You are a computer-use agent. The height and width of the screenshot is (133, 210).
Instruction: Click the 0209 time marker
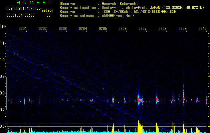[183, 28]
